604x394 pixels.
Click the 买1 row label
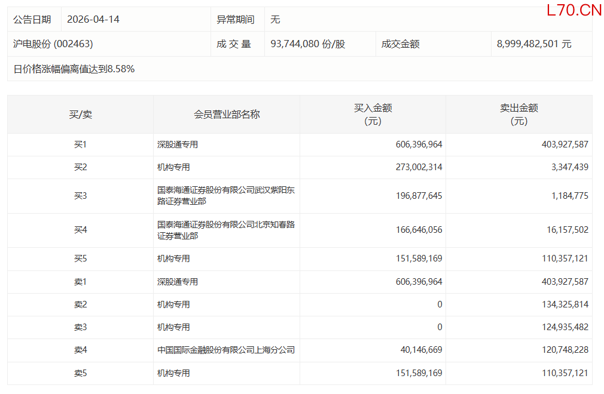click(80, 144)
